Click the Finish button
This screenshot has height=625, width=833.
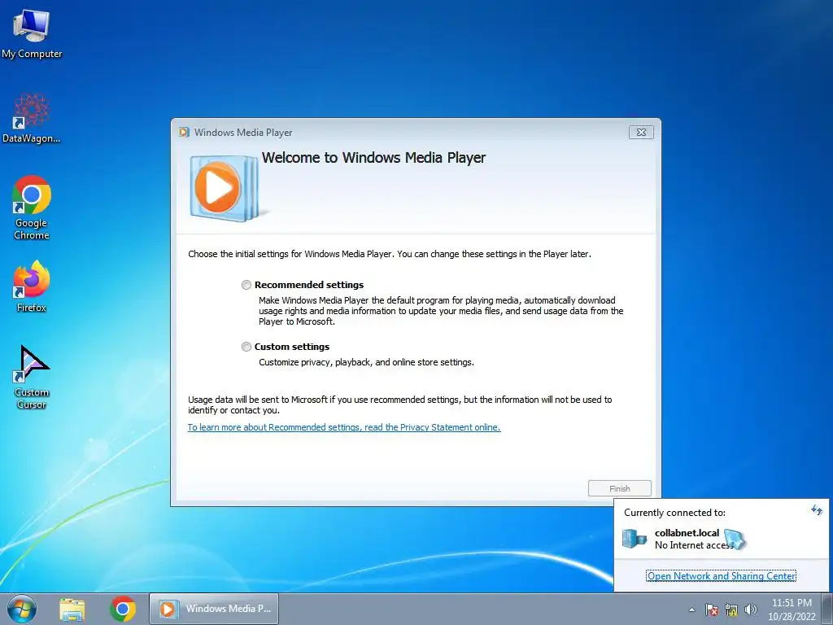pyautogui.click(x=619, y=488)
